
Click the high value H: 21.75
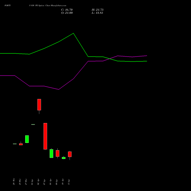(x=97, y=10)
